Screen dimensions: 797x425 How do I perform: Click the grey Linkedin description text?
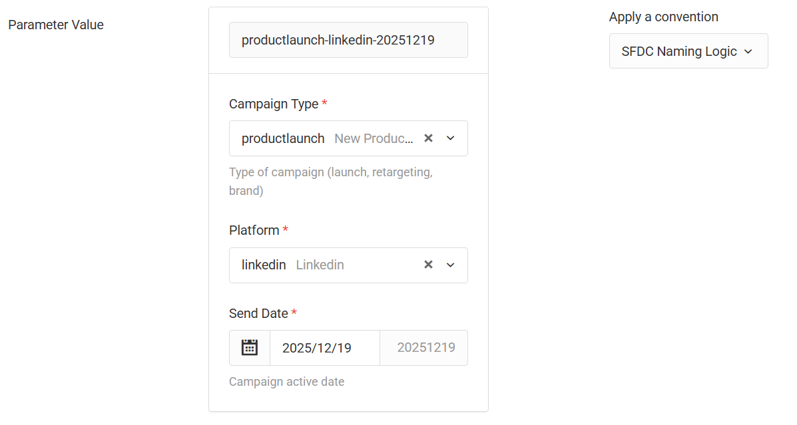click(x=320, y=265)
